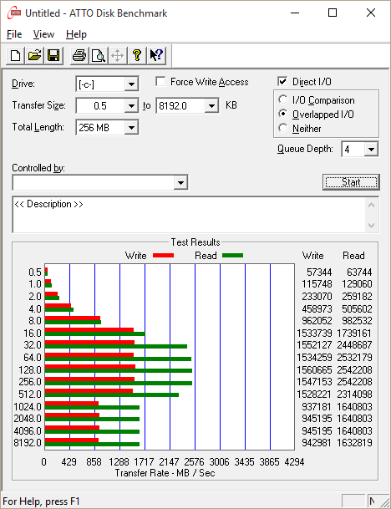Click the ATTO app icon in title bar
Viewport: 391px width, 509px height.
pos(14,13)
